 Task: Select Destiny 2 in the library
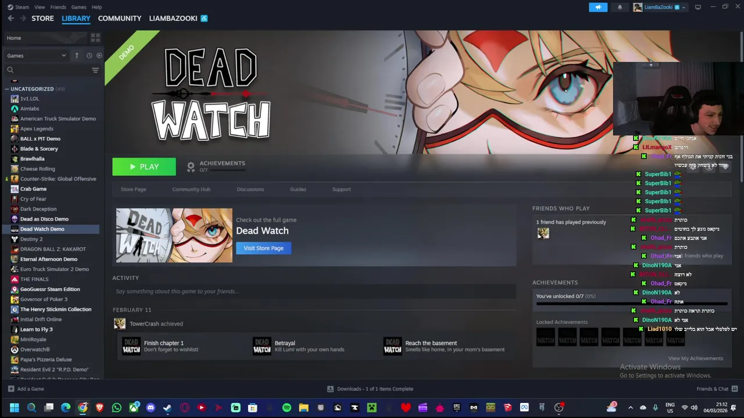(x=31, y=239)
